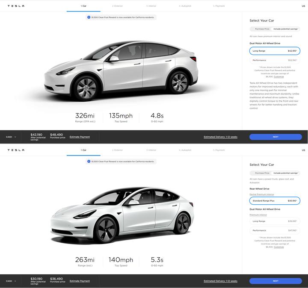308x288 pixels.
Task: Click the 135mph top speed value
Action: (121, 115)
